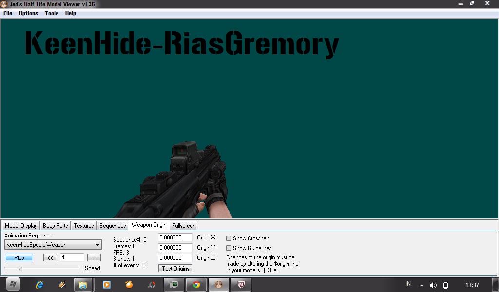Launch Internet Explorer from taskbar

pyautogui.click(x=39, y=285)
